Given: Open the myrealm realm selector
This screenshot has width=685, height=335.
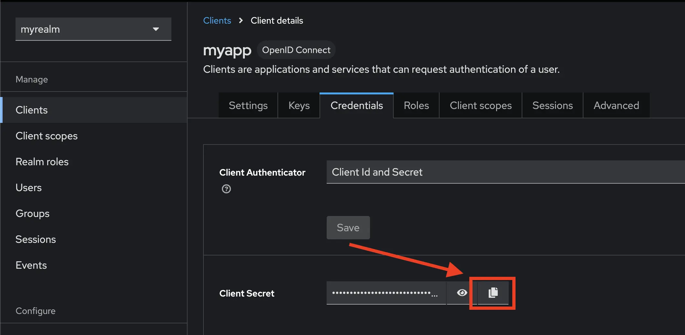Looking at the screenshot, I should pos(93,29).
